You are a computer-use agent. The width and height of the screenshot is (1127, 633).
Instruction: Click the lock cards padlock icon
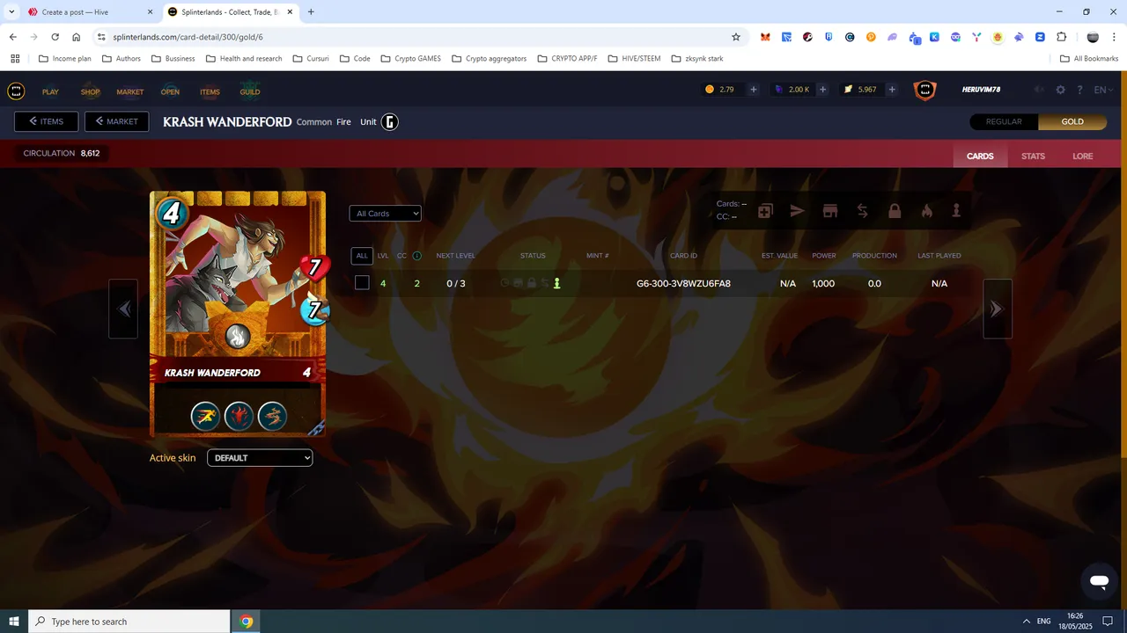(x=895, y=211)
